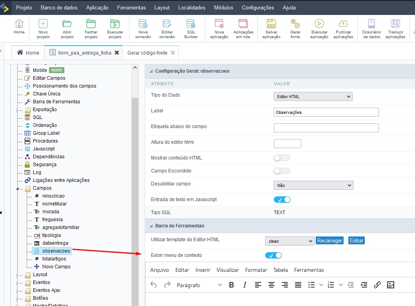
Task: Disable Entrada de texto em Javascript
Action: tap(282, 200)
